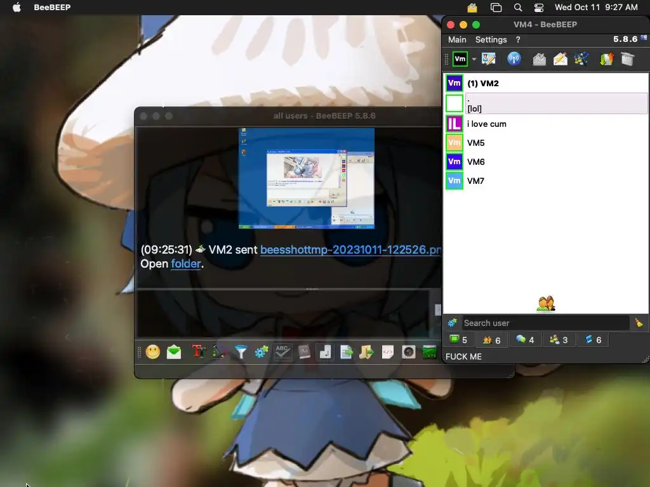Image resolution: width=650 pixels, height=487 pixels.
Task: Click the date and time in menu bar
Action: coord(596,8)
